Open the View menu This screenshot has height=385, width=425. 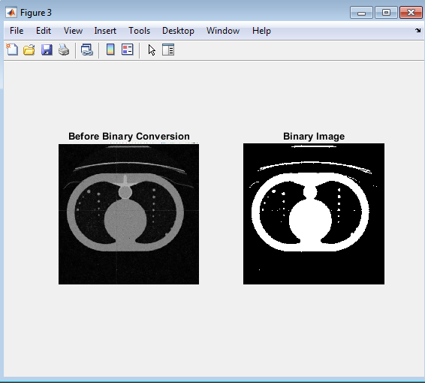(x=73, y=31)
